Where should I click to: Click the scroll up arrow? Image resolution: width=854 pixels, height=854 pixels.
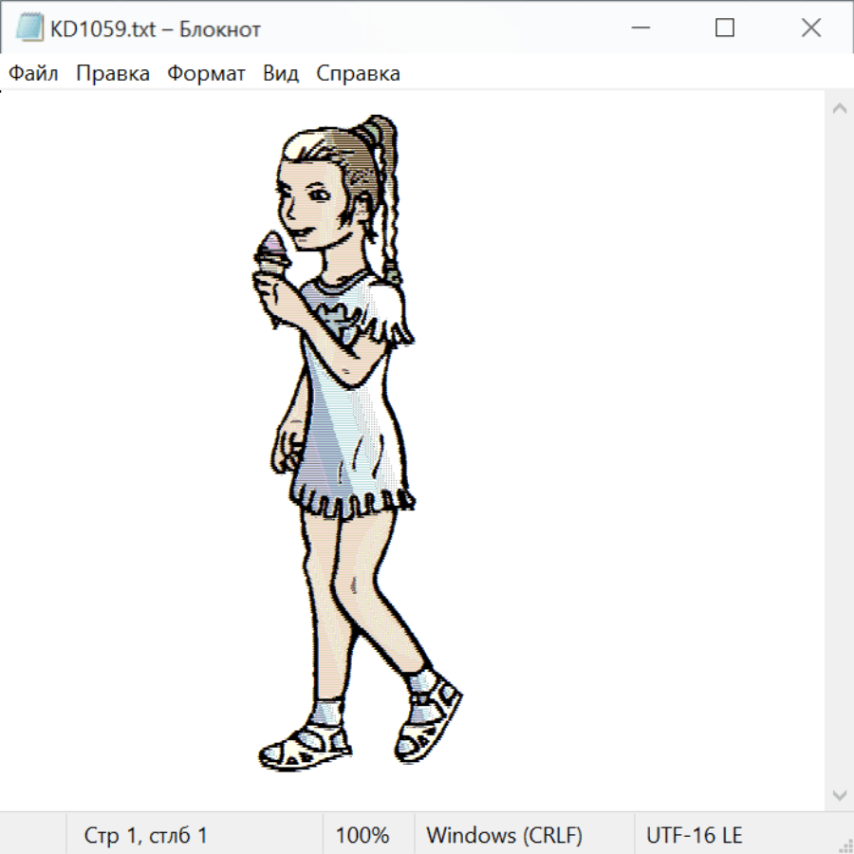point(839,108)
